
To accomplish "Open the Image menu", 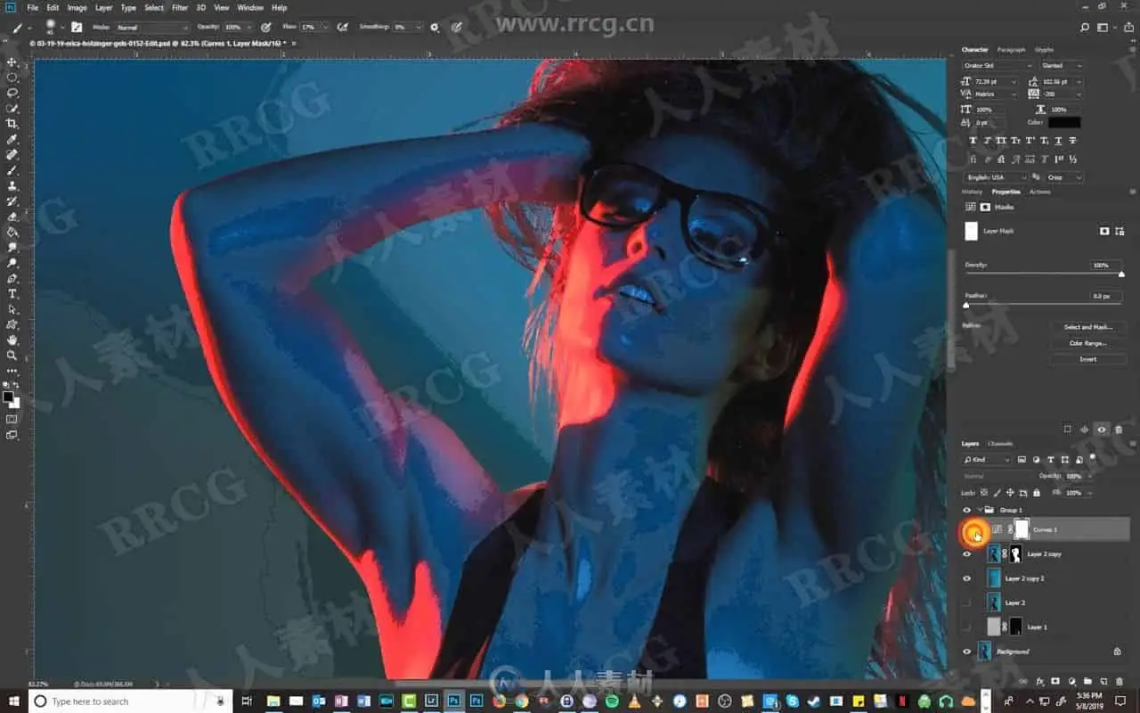I will pyautogui.click(x=77, y=8).
